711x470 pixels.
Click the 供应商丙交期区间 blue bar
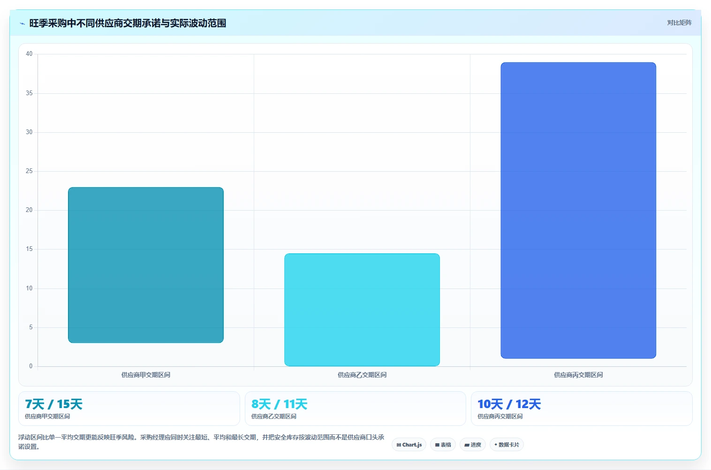click(578, 210)
